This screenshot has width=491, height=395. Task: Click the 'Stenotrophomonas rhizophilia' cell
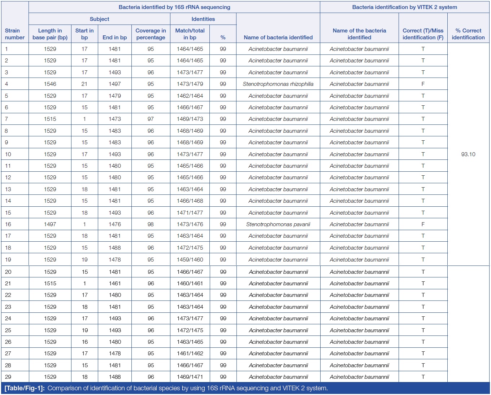point(278,84)
